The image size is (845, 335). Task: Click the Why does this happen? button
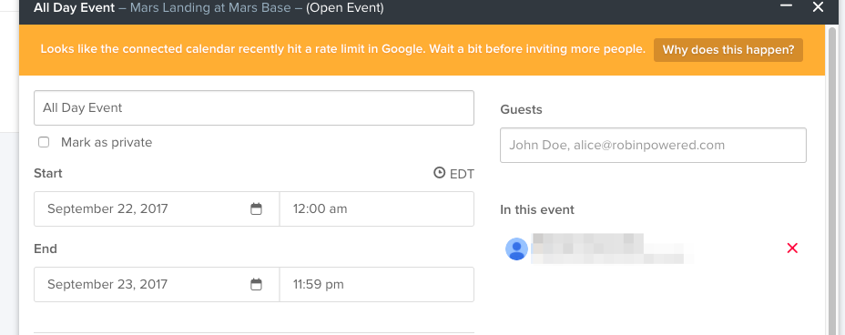coord(728,50)
